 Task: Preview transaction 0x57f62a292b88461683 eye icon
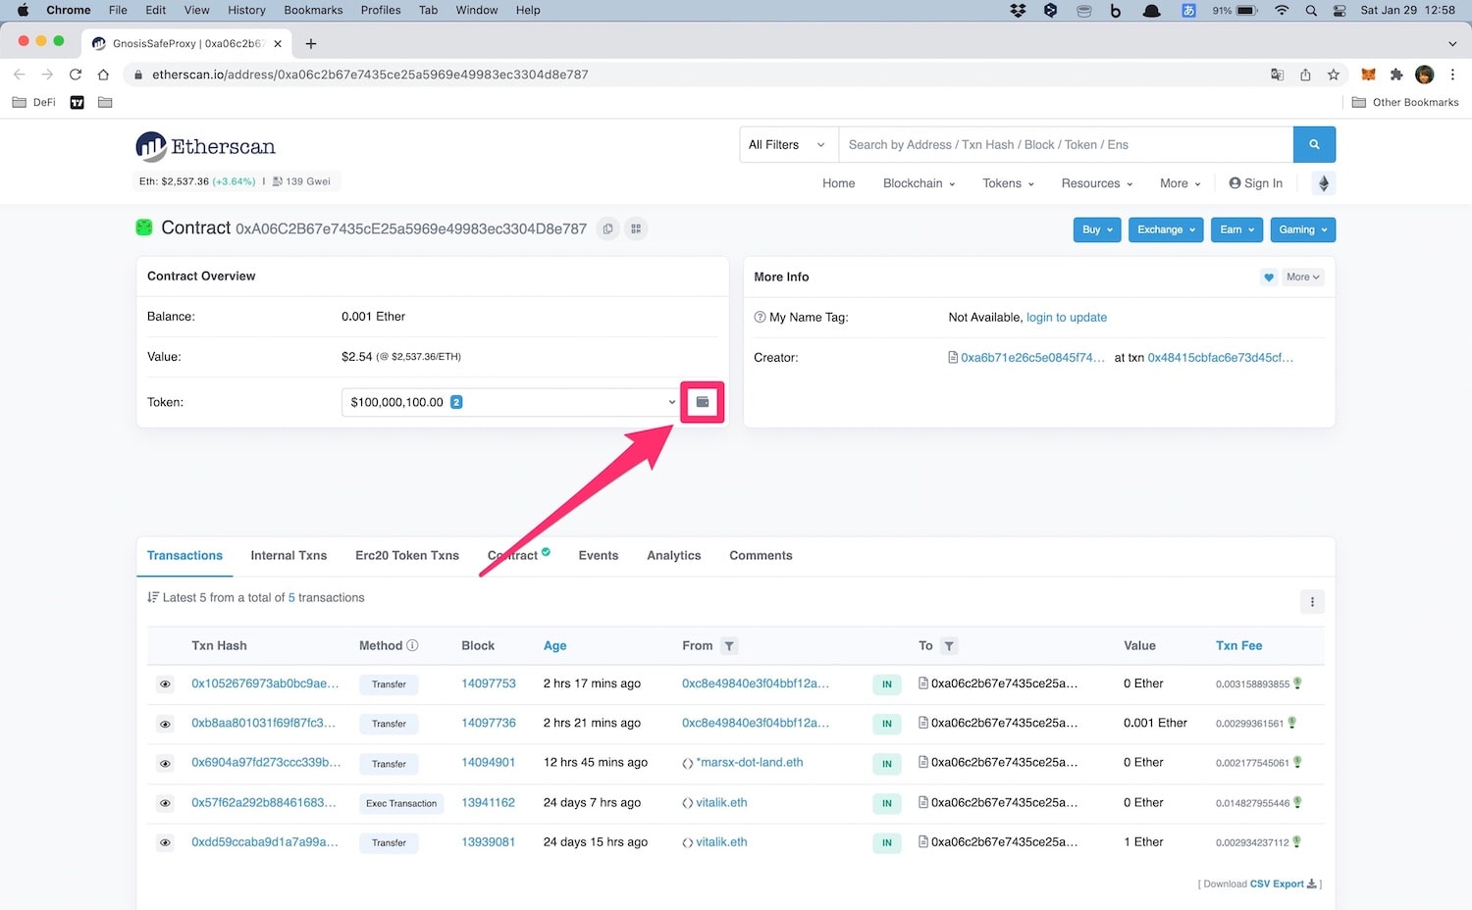pos(165,803)
